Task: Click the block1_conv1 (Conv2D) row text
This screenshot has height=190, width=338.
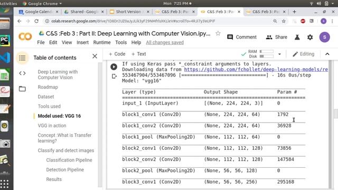Action: coord(152,115)
